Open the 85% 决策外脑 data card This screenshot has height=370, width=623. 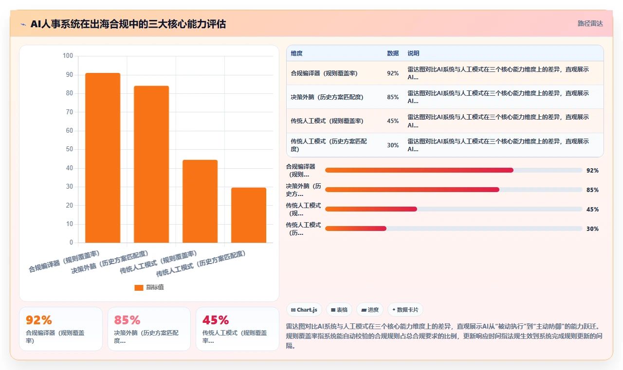149,329
